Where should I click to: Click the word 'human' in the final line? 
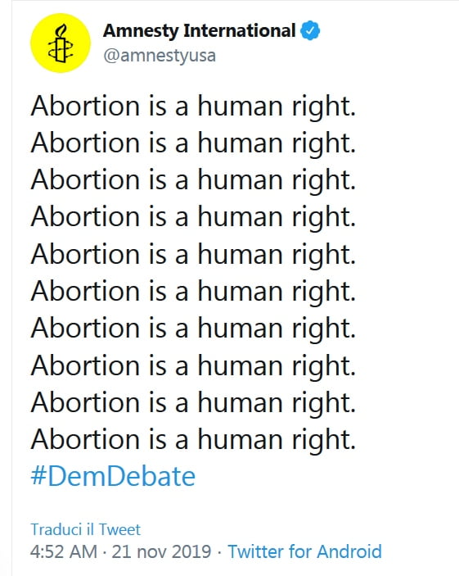click(241, 439)
